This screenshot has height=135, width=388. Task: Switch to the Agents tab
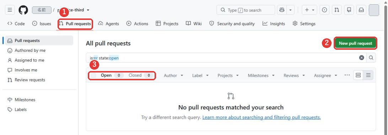coord(109,24)
